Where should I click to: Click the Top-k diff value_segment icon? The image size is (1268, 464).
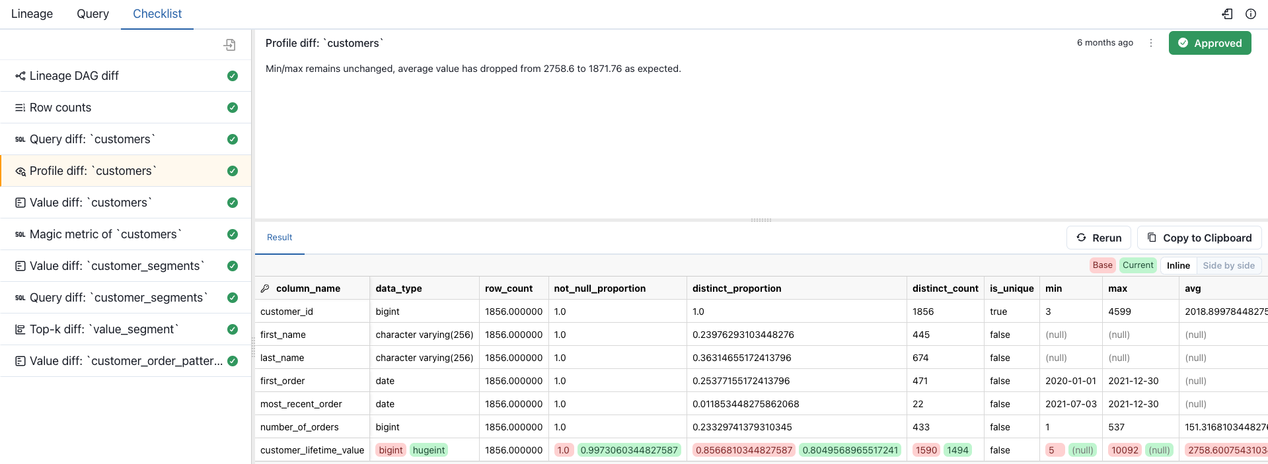coord(20,329)
